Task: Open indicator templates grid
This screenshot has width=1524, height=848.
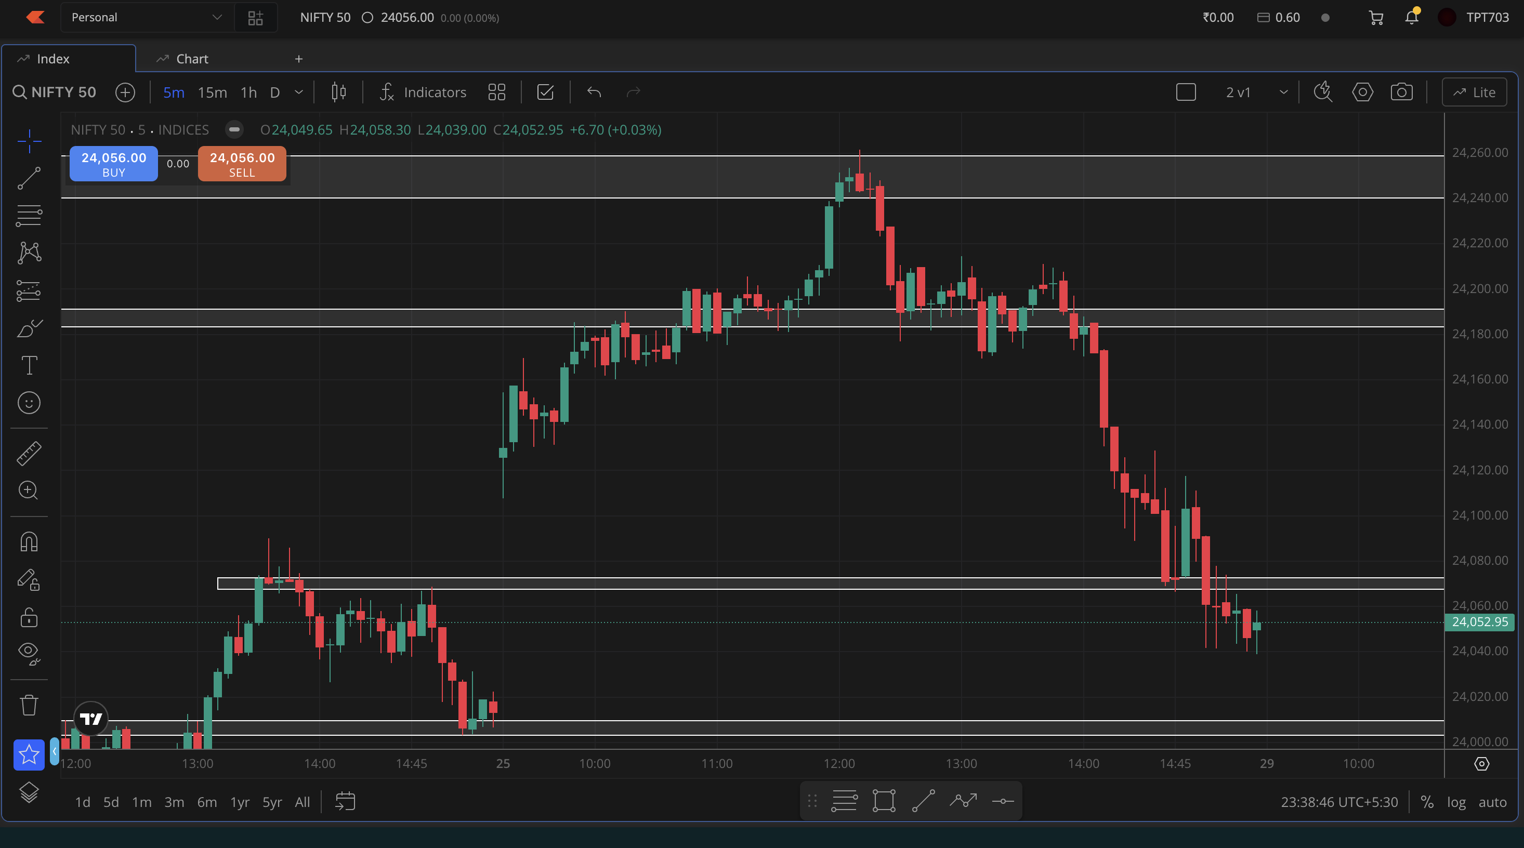Action: 497,92
